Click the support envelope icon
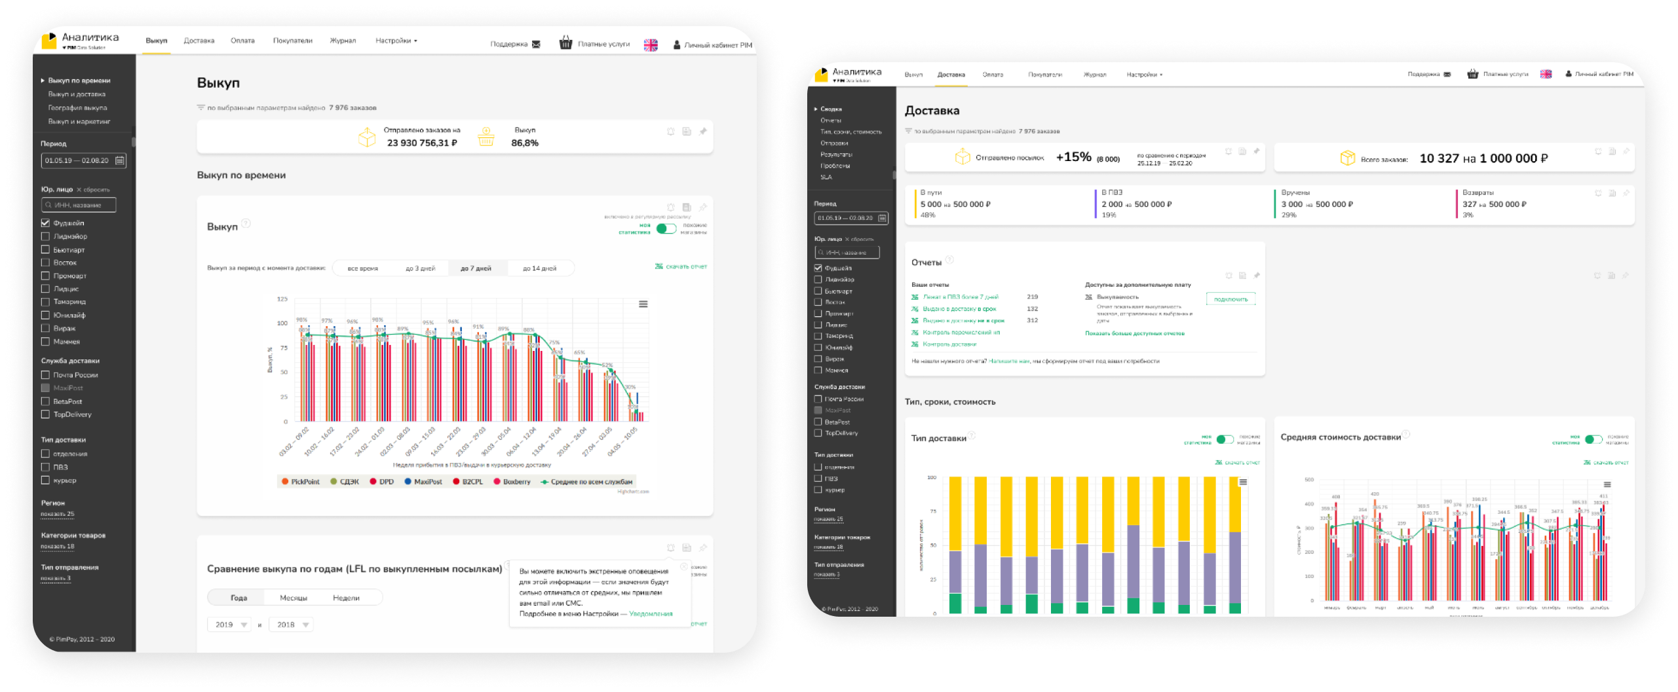This screenshot has width=1678, height=692. click(536, 45)
